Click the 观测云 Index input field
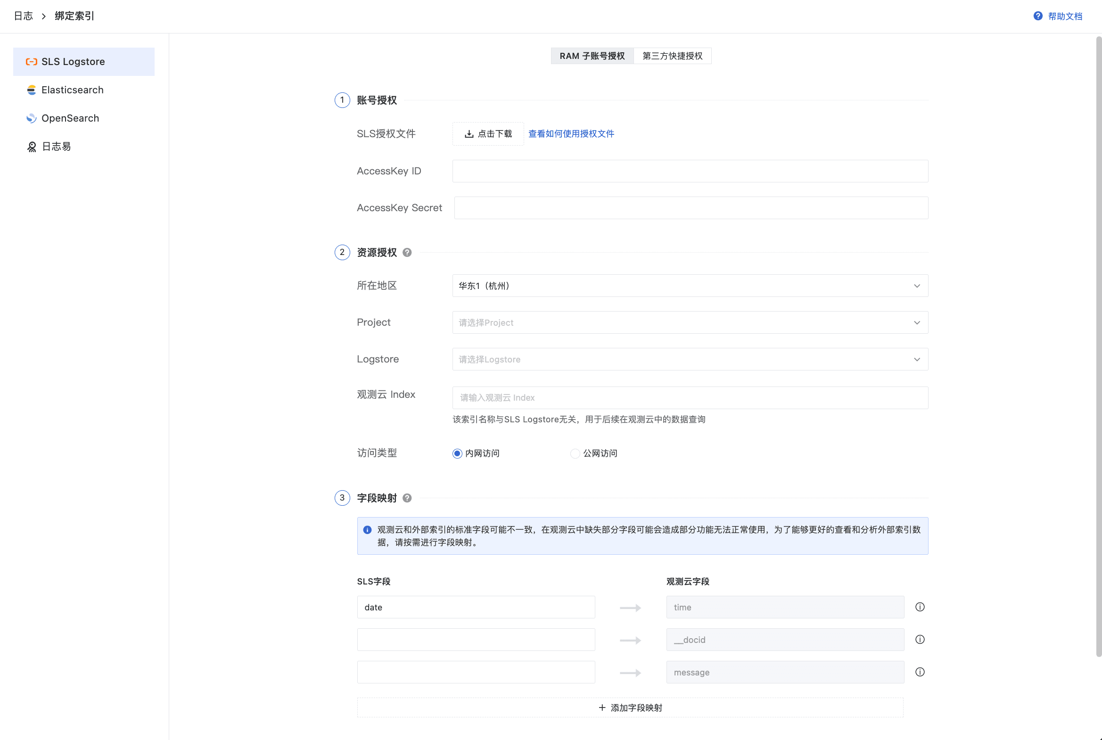The image size is (1102, 740). pyautogui.click(x=690, y=398)
